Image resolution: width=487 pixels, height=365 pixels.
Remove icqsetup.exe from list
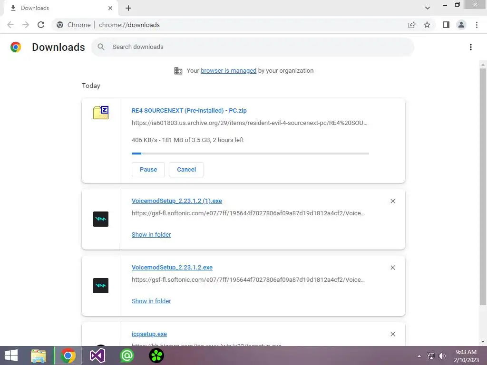pos(392,334)
